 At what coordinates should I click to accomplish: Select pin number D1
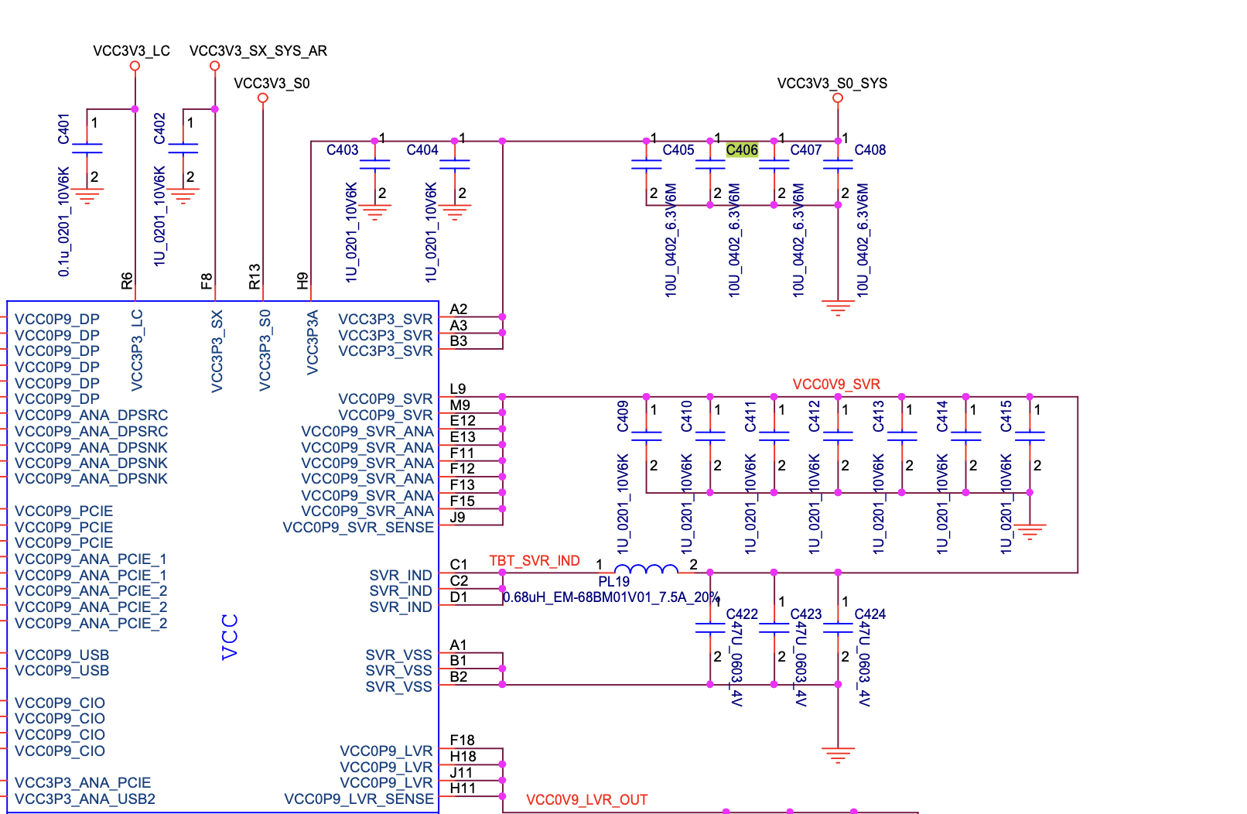pos(459,597)
